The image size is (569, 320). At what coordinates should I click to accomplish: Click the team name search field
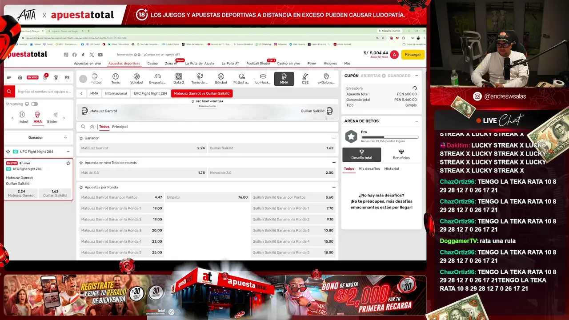pyautogui.click(x=44, y=92)
